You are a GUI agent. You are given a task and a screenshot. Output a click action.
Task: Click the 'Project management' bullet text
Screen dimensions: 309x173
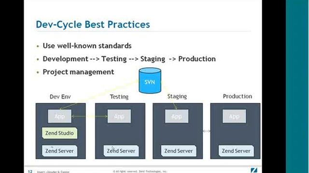point(78,72)
